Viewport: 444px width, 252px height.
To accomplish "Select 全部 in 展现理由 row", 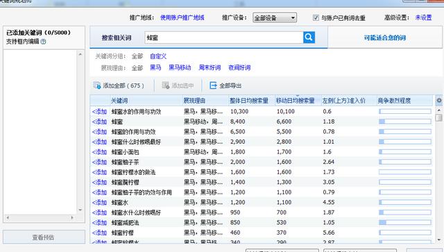I will coord(137,68).
